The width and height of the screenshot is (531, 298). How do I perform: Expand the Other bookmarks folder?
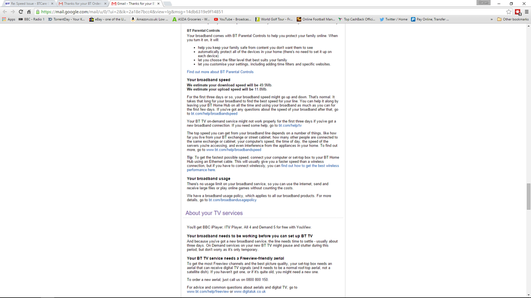513,19
